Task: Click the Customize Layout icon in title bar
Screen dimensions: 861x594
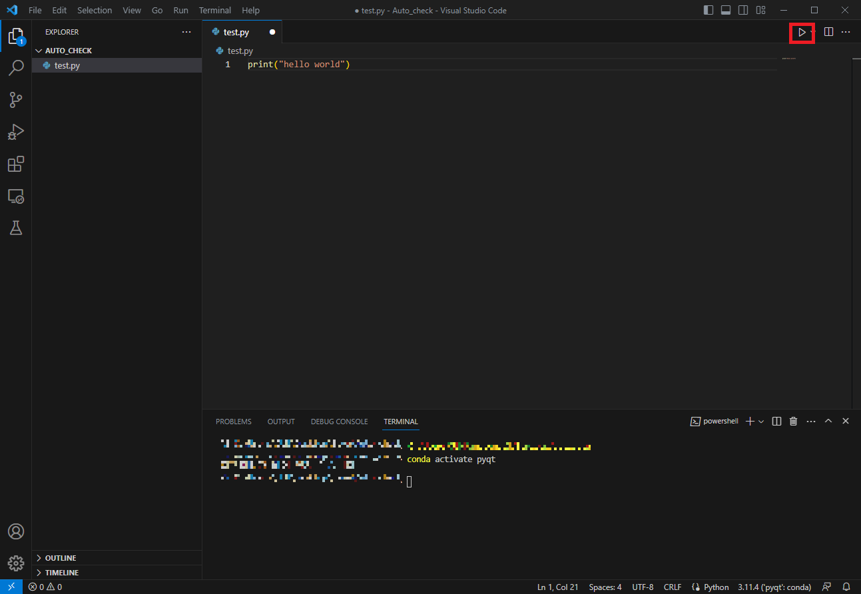Action: pyautogui.click(x=760, y=11)
